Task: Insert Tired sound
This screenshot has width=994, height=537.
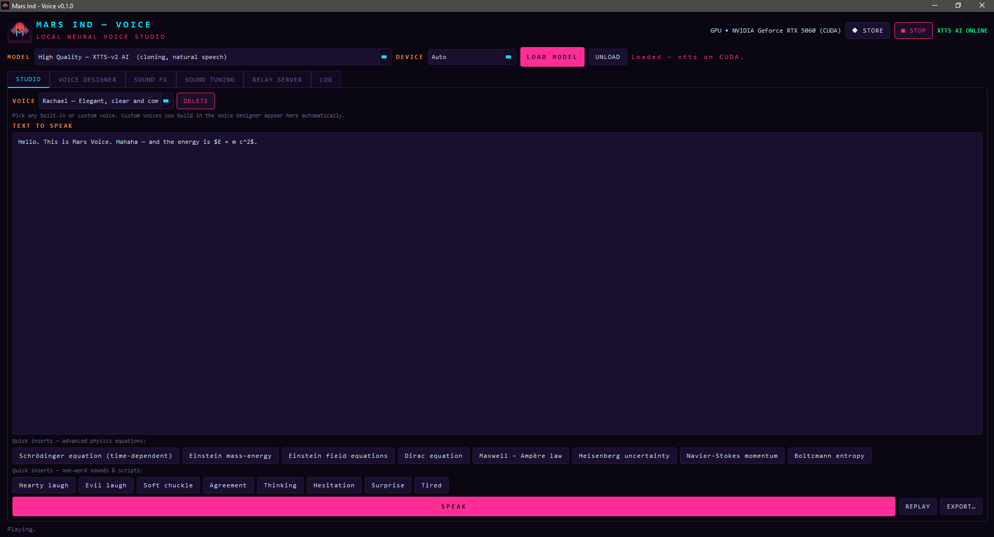Action: pyautogui.click(x=432, y=485)
